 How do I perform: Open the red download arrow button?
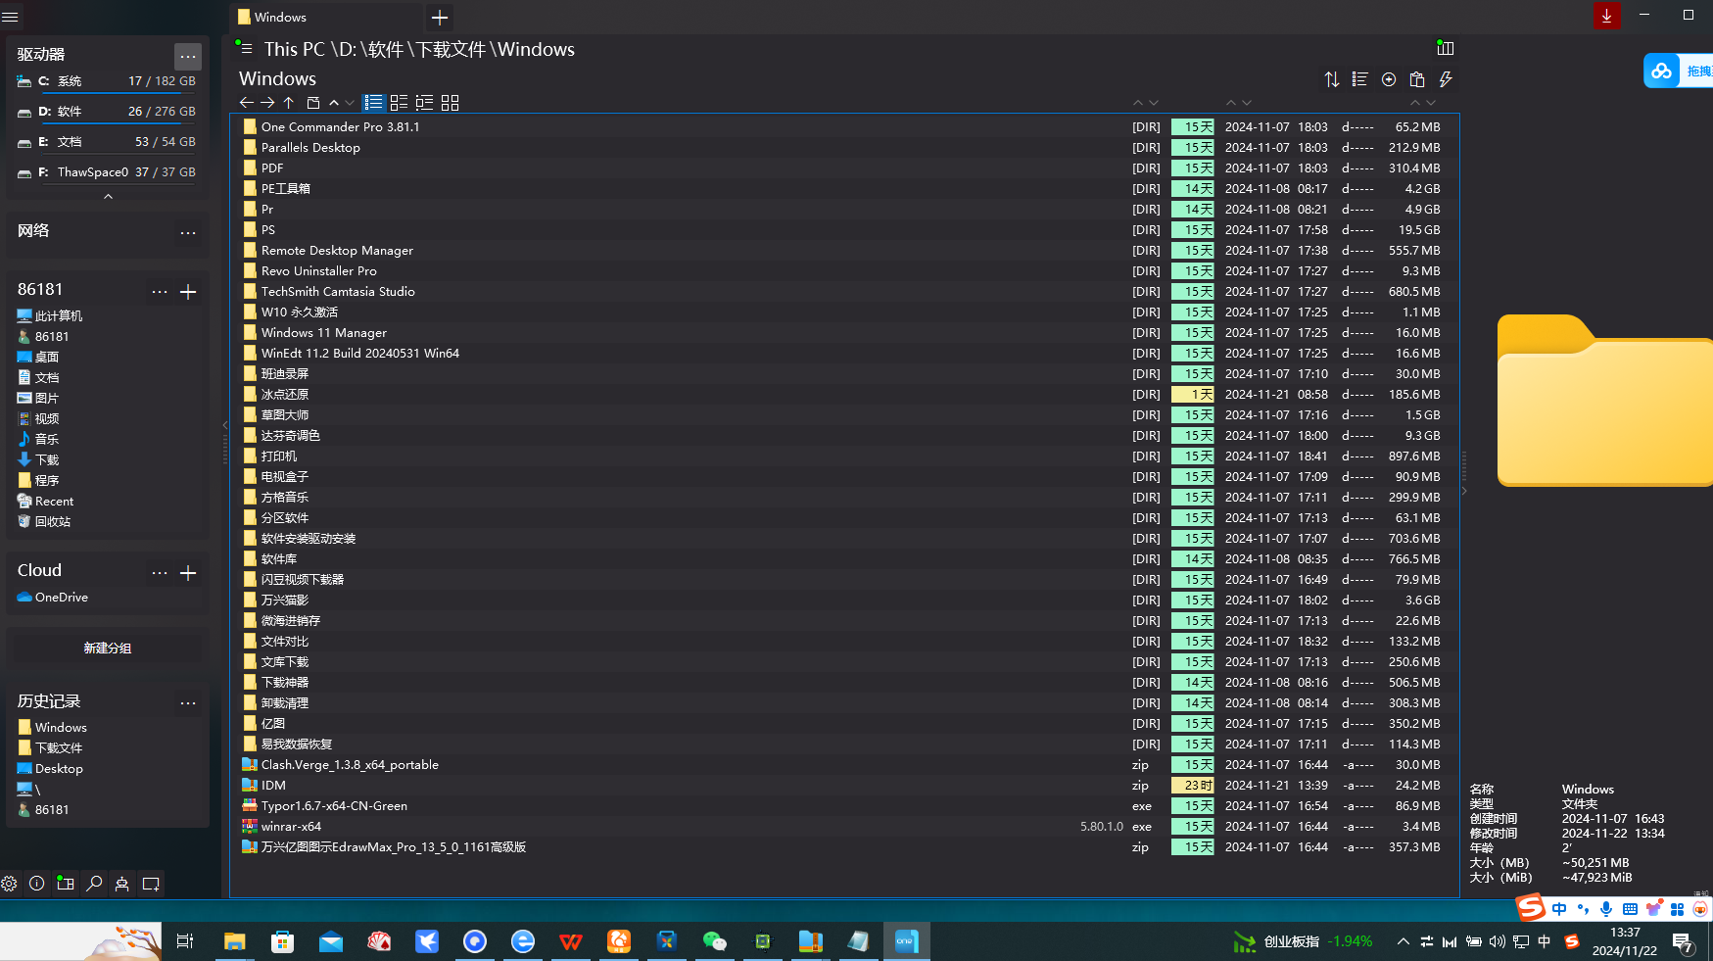tap(1606, 16)
